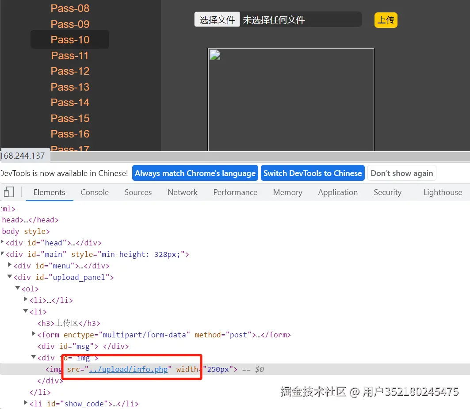Image resolution: width=470 pixels, height=409 pixels.
Task: Click Always match Chrome's language button
Action: (x=195, y=173)
